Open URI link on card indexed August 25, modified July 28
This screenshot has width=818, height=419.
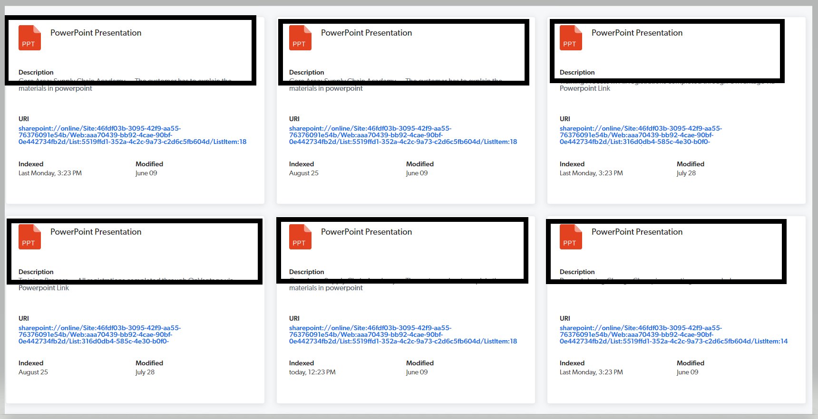coord(99,334)
